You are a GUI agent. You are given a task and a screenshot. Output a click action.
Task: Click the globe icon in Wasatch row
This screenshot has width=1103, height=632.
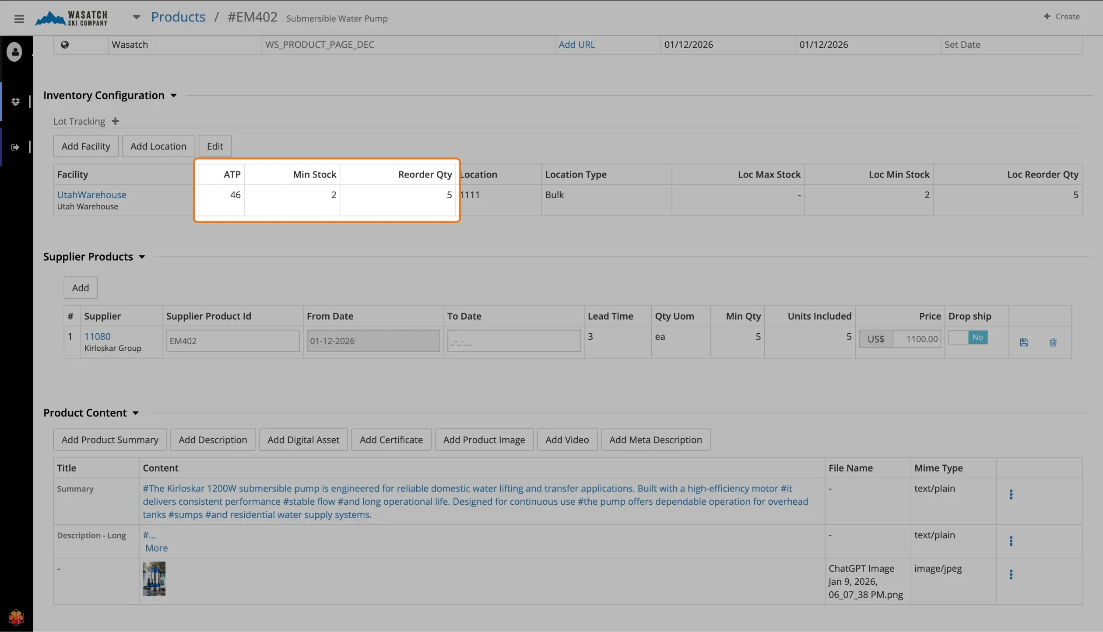click(65, 45)
